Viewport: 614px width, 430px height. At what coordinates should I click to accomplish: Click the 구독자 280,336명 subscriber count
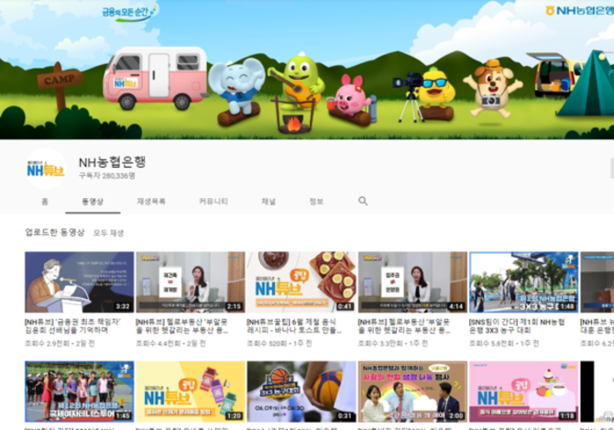107,175
